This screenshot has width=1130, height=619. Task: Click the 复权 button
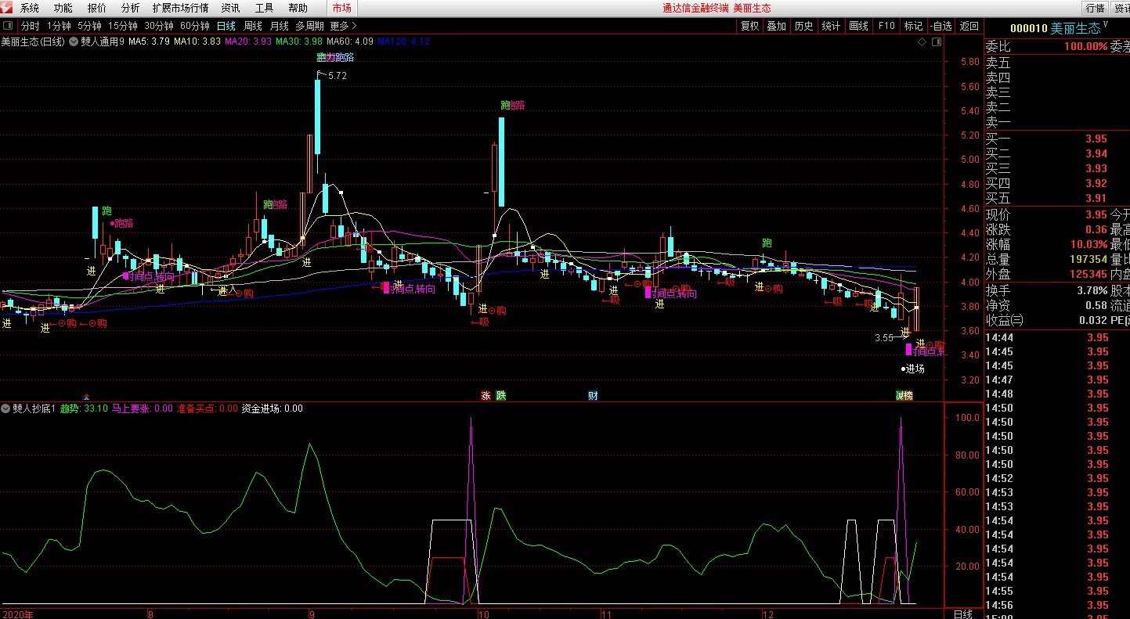pyautogui.click(x=749, y=26)
